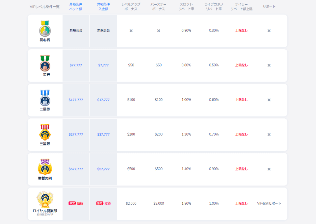Click the 限定 badge in the deposit column

point(100,203)
